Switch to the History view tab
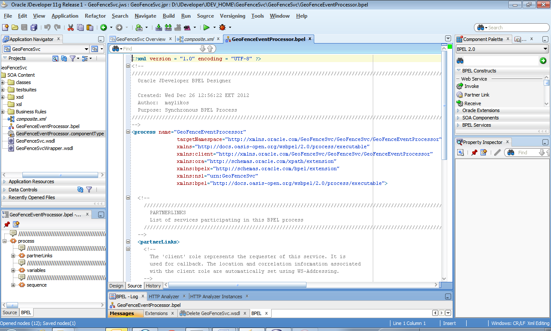This screenshot has width=551, height=331. (153, 286)
